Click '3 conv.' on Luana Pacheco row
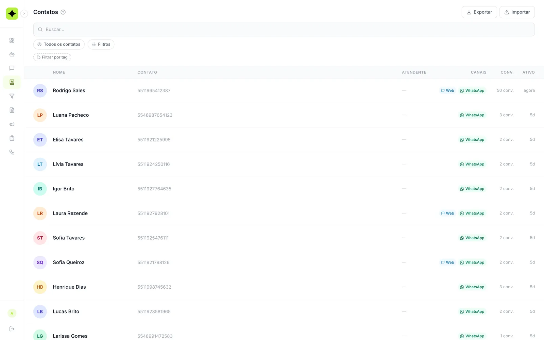This screenshot has width=544, height=340. tap(507, 115)
